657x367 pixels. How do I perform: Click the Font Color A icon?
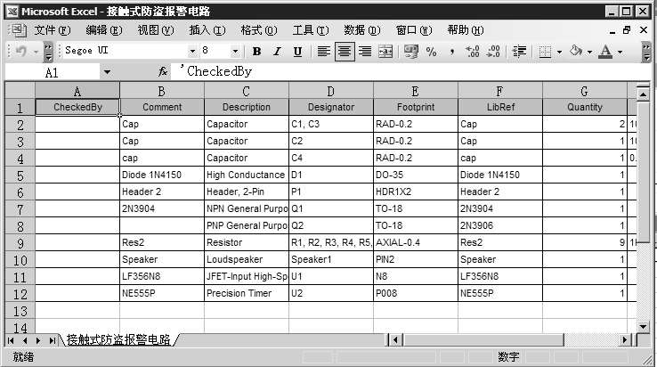click(x=605, y=52)
